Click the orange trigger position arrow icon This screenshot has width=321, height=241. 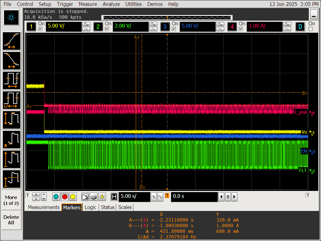coord(167,196)
